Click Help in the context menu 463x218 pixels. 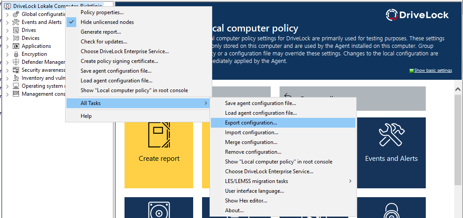(x=138, y=116)
